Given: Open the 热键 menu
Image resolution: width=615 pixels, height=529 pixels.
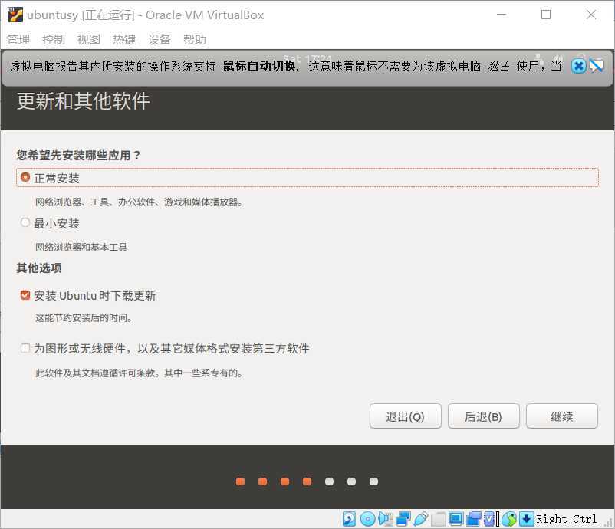Looking at the screenshot, I should [x=124, y=39].
